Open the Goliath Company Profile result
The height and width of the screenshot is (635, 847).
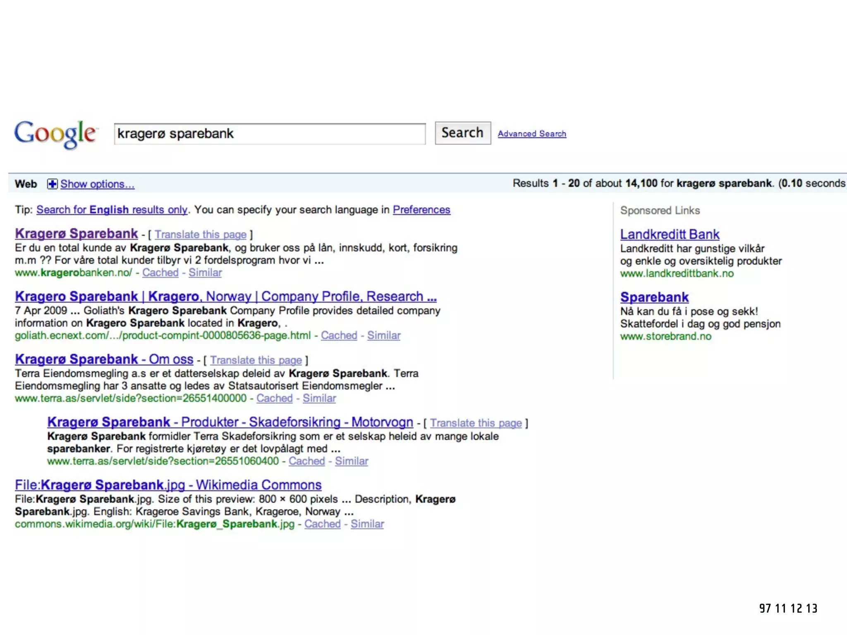coord(225,296)
